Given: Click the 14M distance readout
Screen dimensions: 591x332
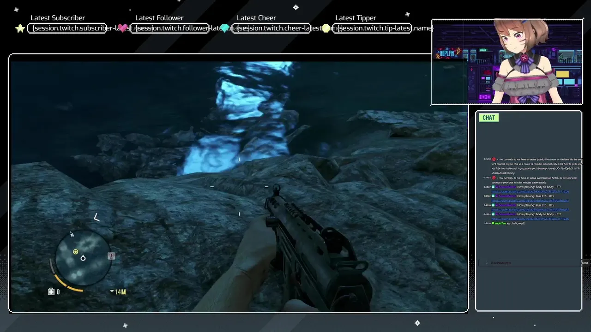Looking at the screenshot, I should click(121, 292).
